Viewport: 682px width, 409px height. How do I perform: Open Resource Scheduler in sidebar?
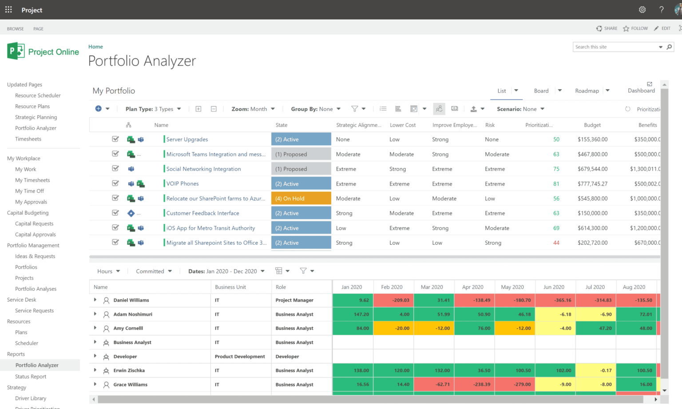tap(38, 95)
